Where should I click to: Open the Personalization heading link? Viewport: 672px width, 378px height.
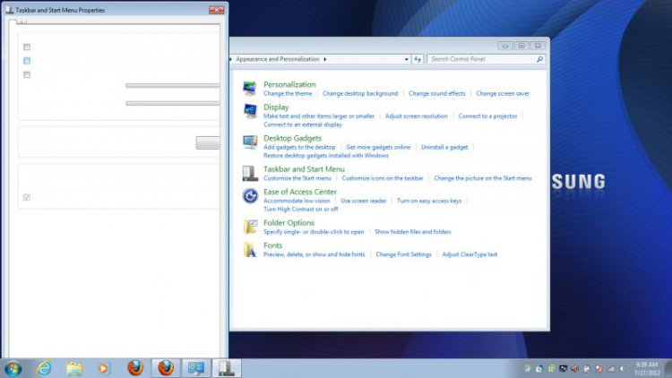(289, 84)
